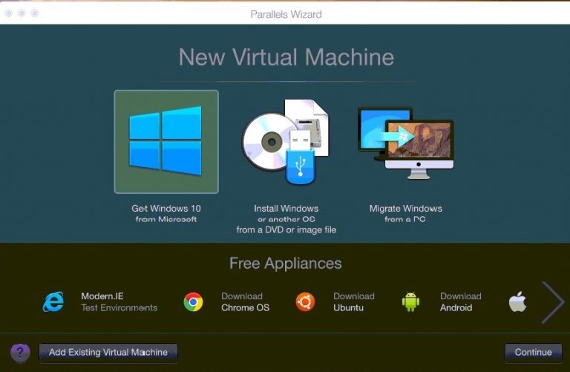Open Modern.IE Test Environments link

119,301
